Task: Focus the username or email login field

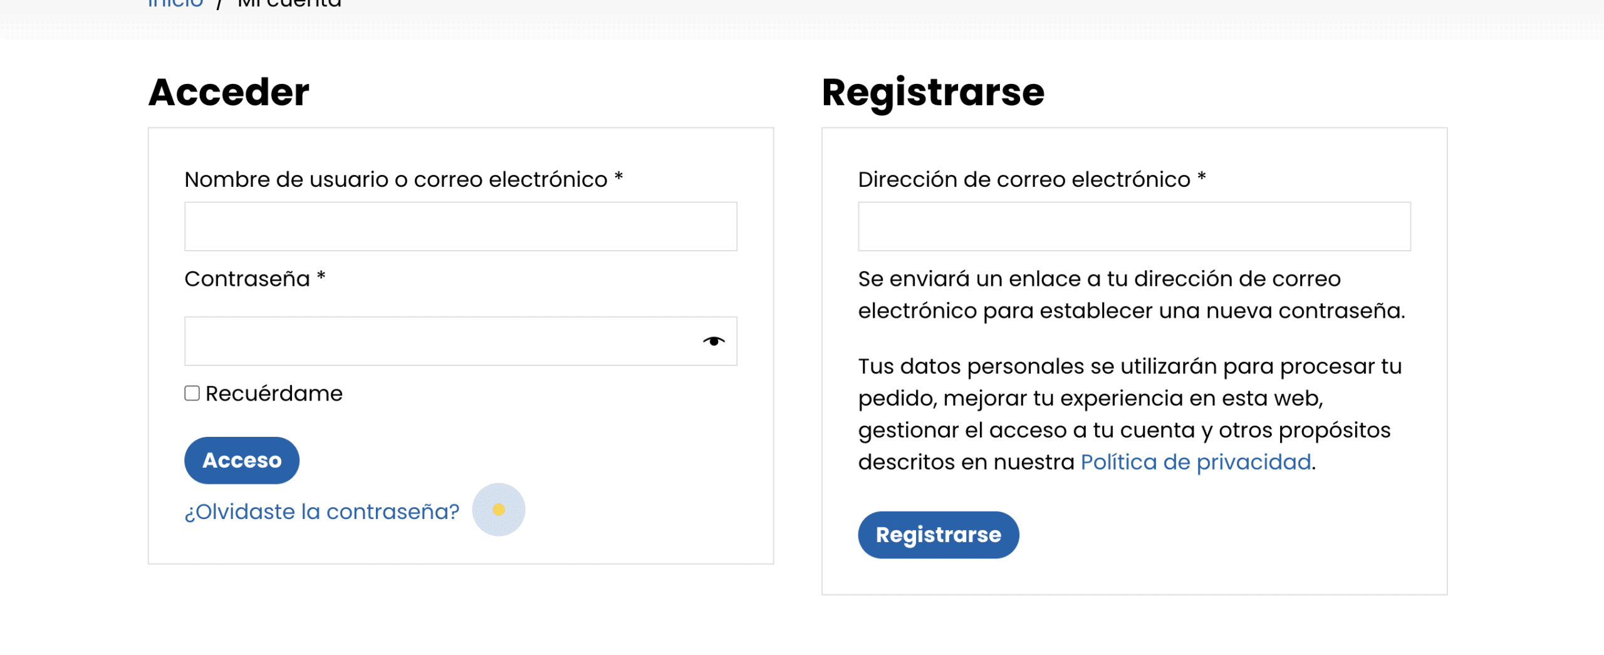Action: 461,226
